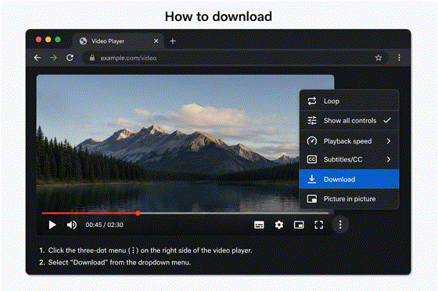The image size is (438, 291).
Task: Click the yellow minimize window button
Action: [48, 40]
